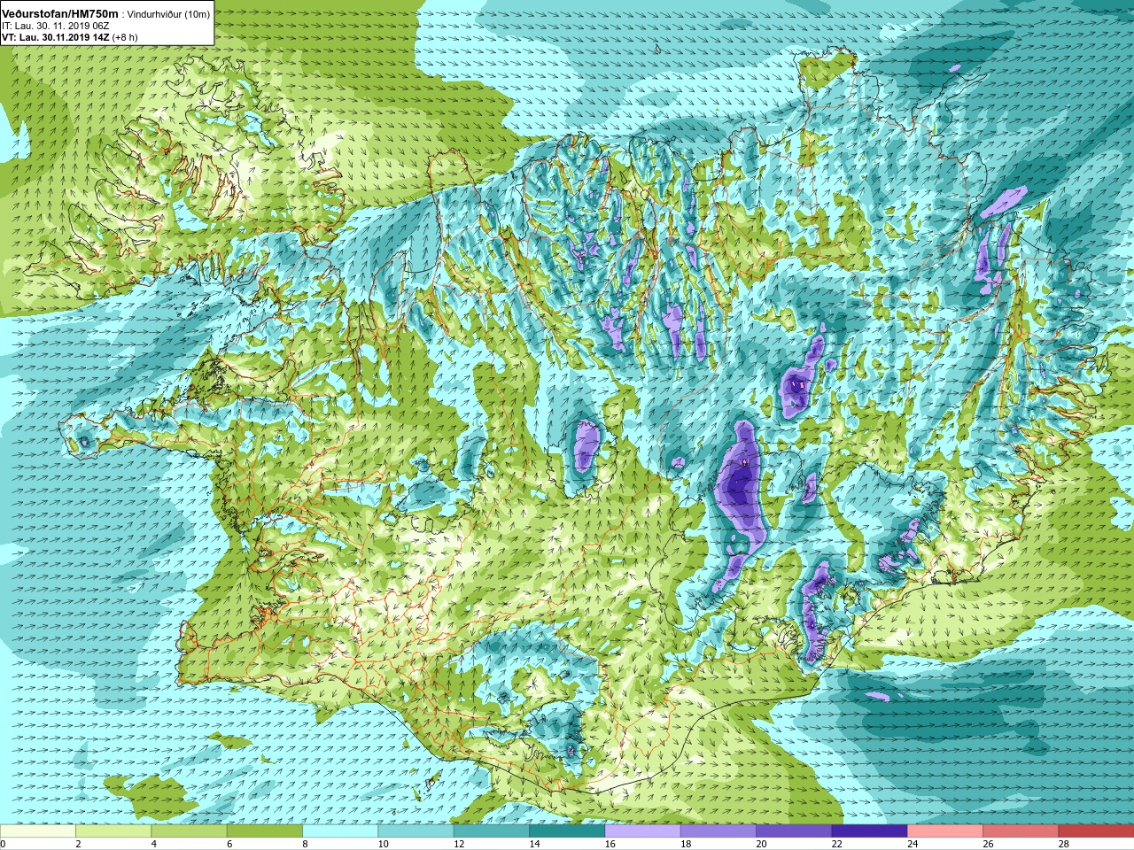Image resolution: width=1134 pixels, height=850 pixels.
Task: Click the 20–22 purple legend swatch
Action: [794, 831]
